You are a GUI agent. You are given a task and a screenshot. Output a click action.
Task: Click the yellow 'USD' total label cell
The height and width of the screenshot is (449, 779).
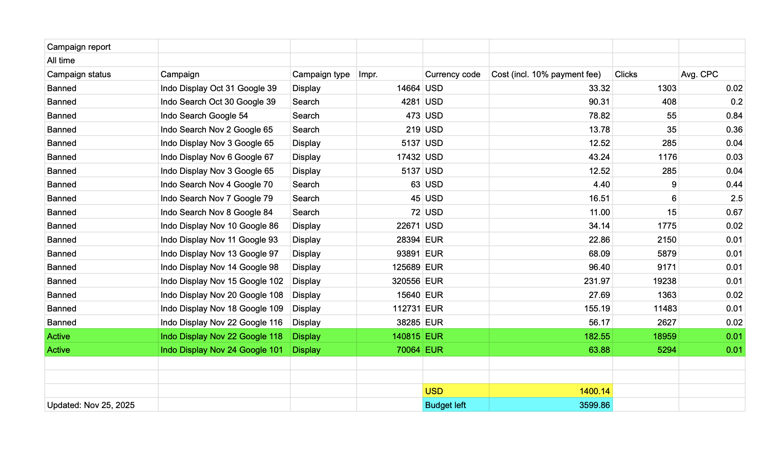pyautogui.click(x=456, y=391)
